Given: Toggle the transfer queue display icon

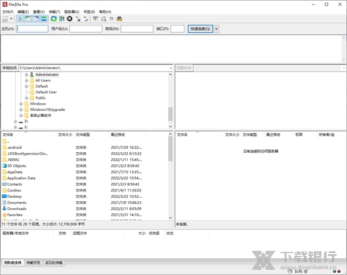Looking at the screenshot, I should [43, 19].
